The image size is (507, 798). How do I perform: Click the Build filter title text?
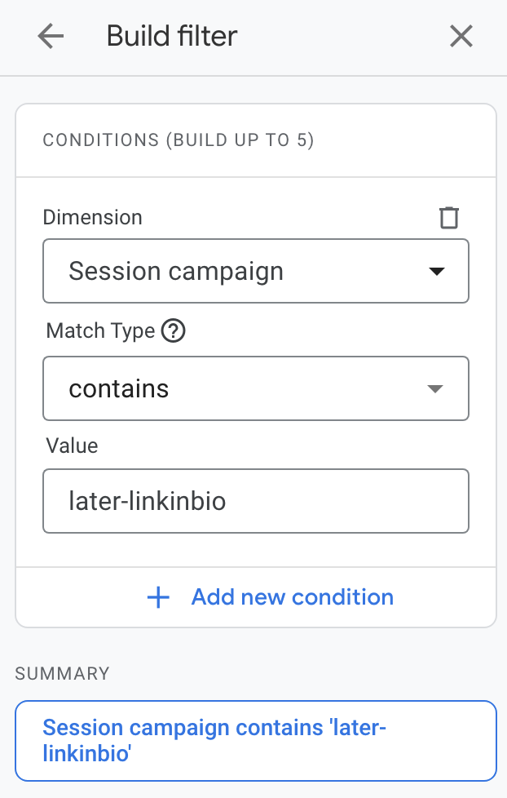pos(172,37)
